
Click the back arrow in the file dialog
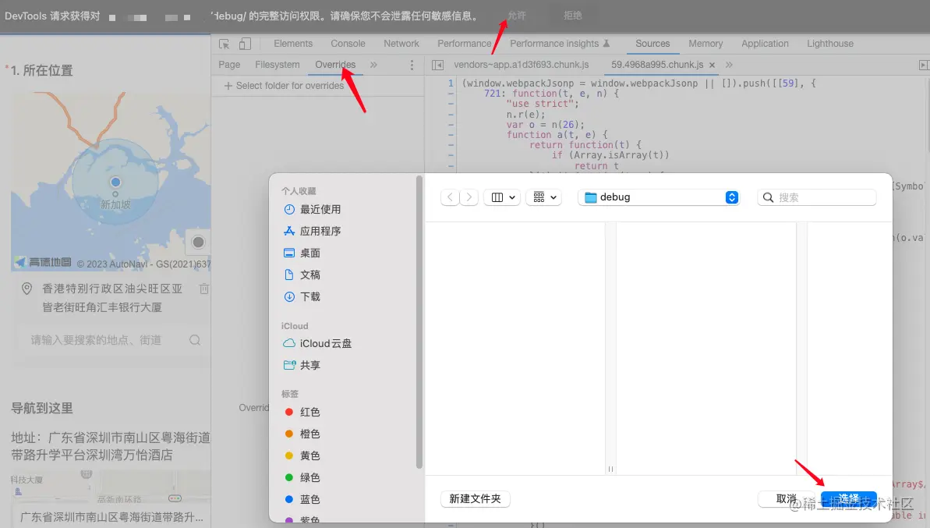click(450, 197)
